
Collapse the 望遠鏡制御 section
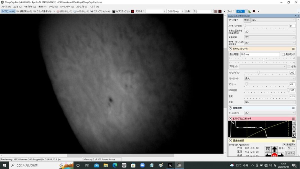pyautogui.click(x=230, y=140)
